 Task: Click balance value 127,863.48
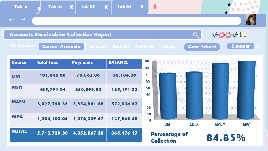pyautogui.click(x=124, y=118)
